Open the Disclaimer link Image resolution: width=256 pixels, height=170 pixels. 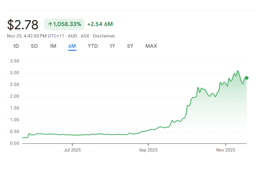tap(104, 36)
